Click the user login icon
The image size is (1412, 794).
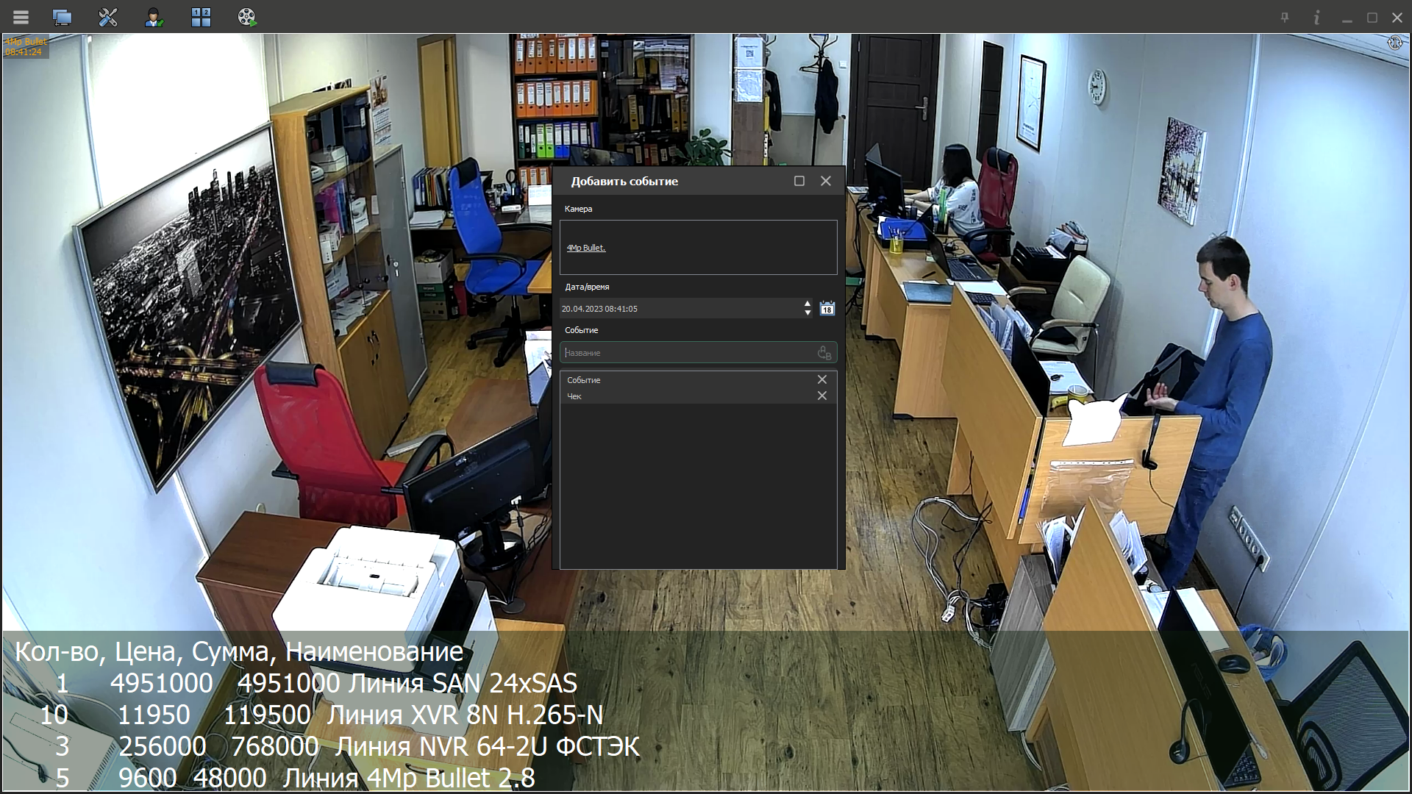click(154, 17)
